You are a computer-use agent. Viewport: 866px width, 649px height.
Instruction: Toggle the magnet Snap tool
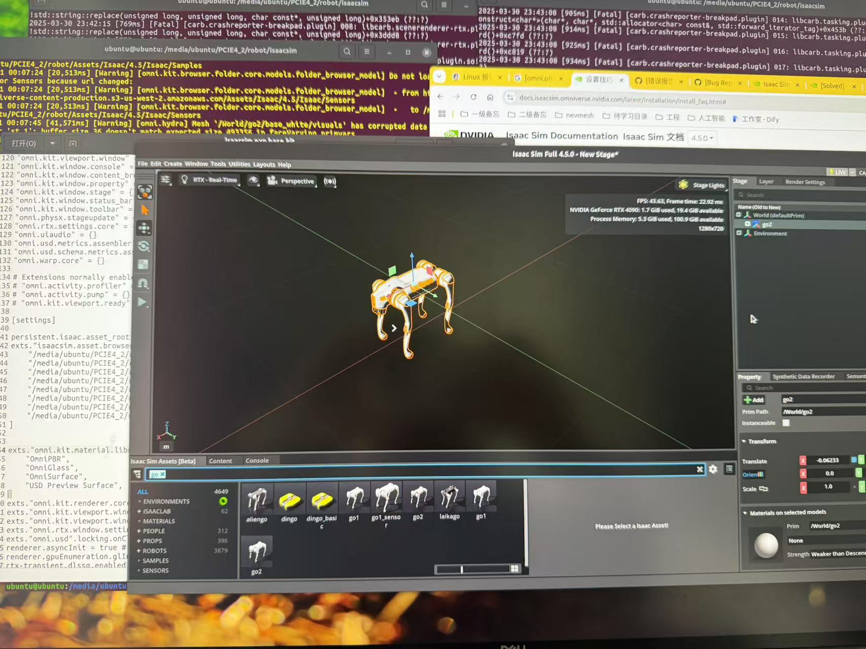(143, 283)
